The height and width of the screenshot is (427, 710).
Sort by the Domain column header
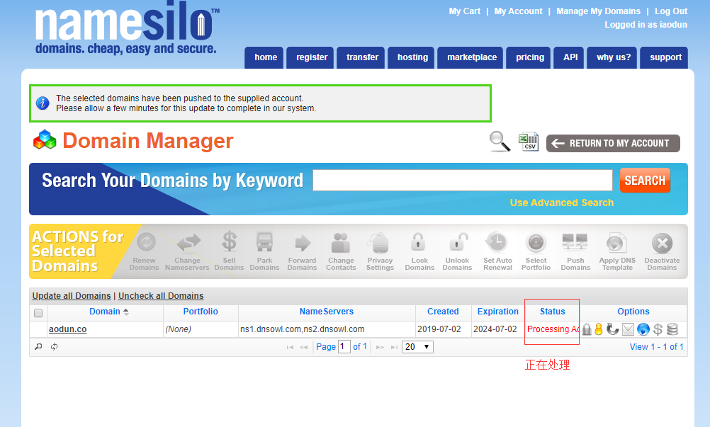coord(105,311)
